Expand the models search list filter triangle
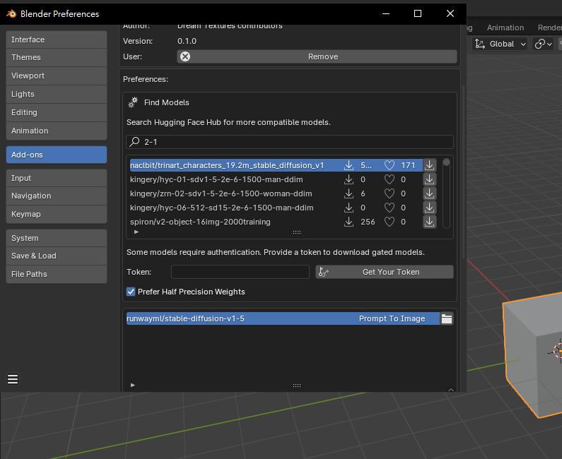The image size is (562, 459). [x=136, y=232]
